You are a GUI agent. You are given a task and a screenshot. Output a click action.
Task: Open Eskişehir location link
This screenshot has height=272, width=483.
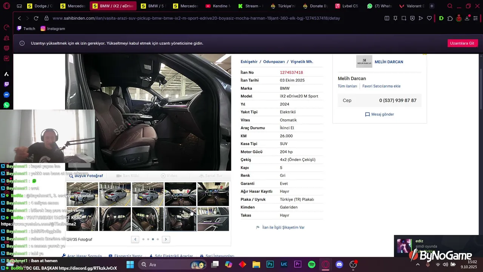249,62
